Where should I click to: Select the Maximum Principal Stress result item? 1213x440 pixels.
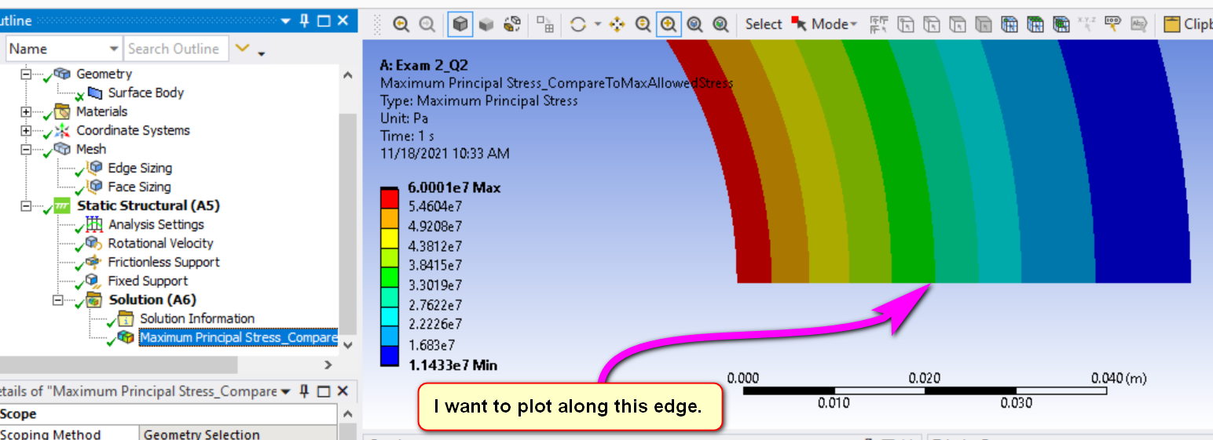click(238, 338)
